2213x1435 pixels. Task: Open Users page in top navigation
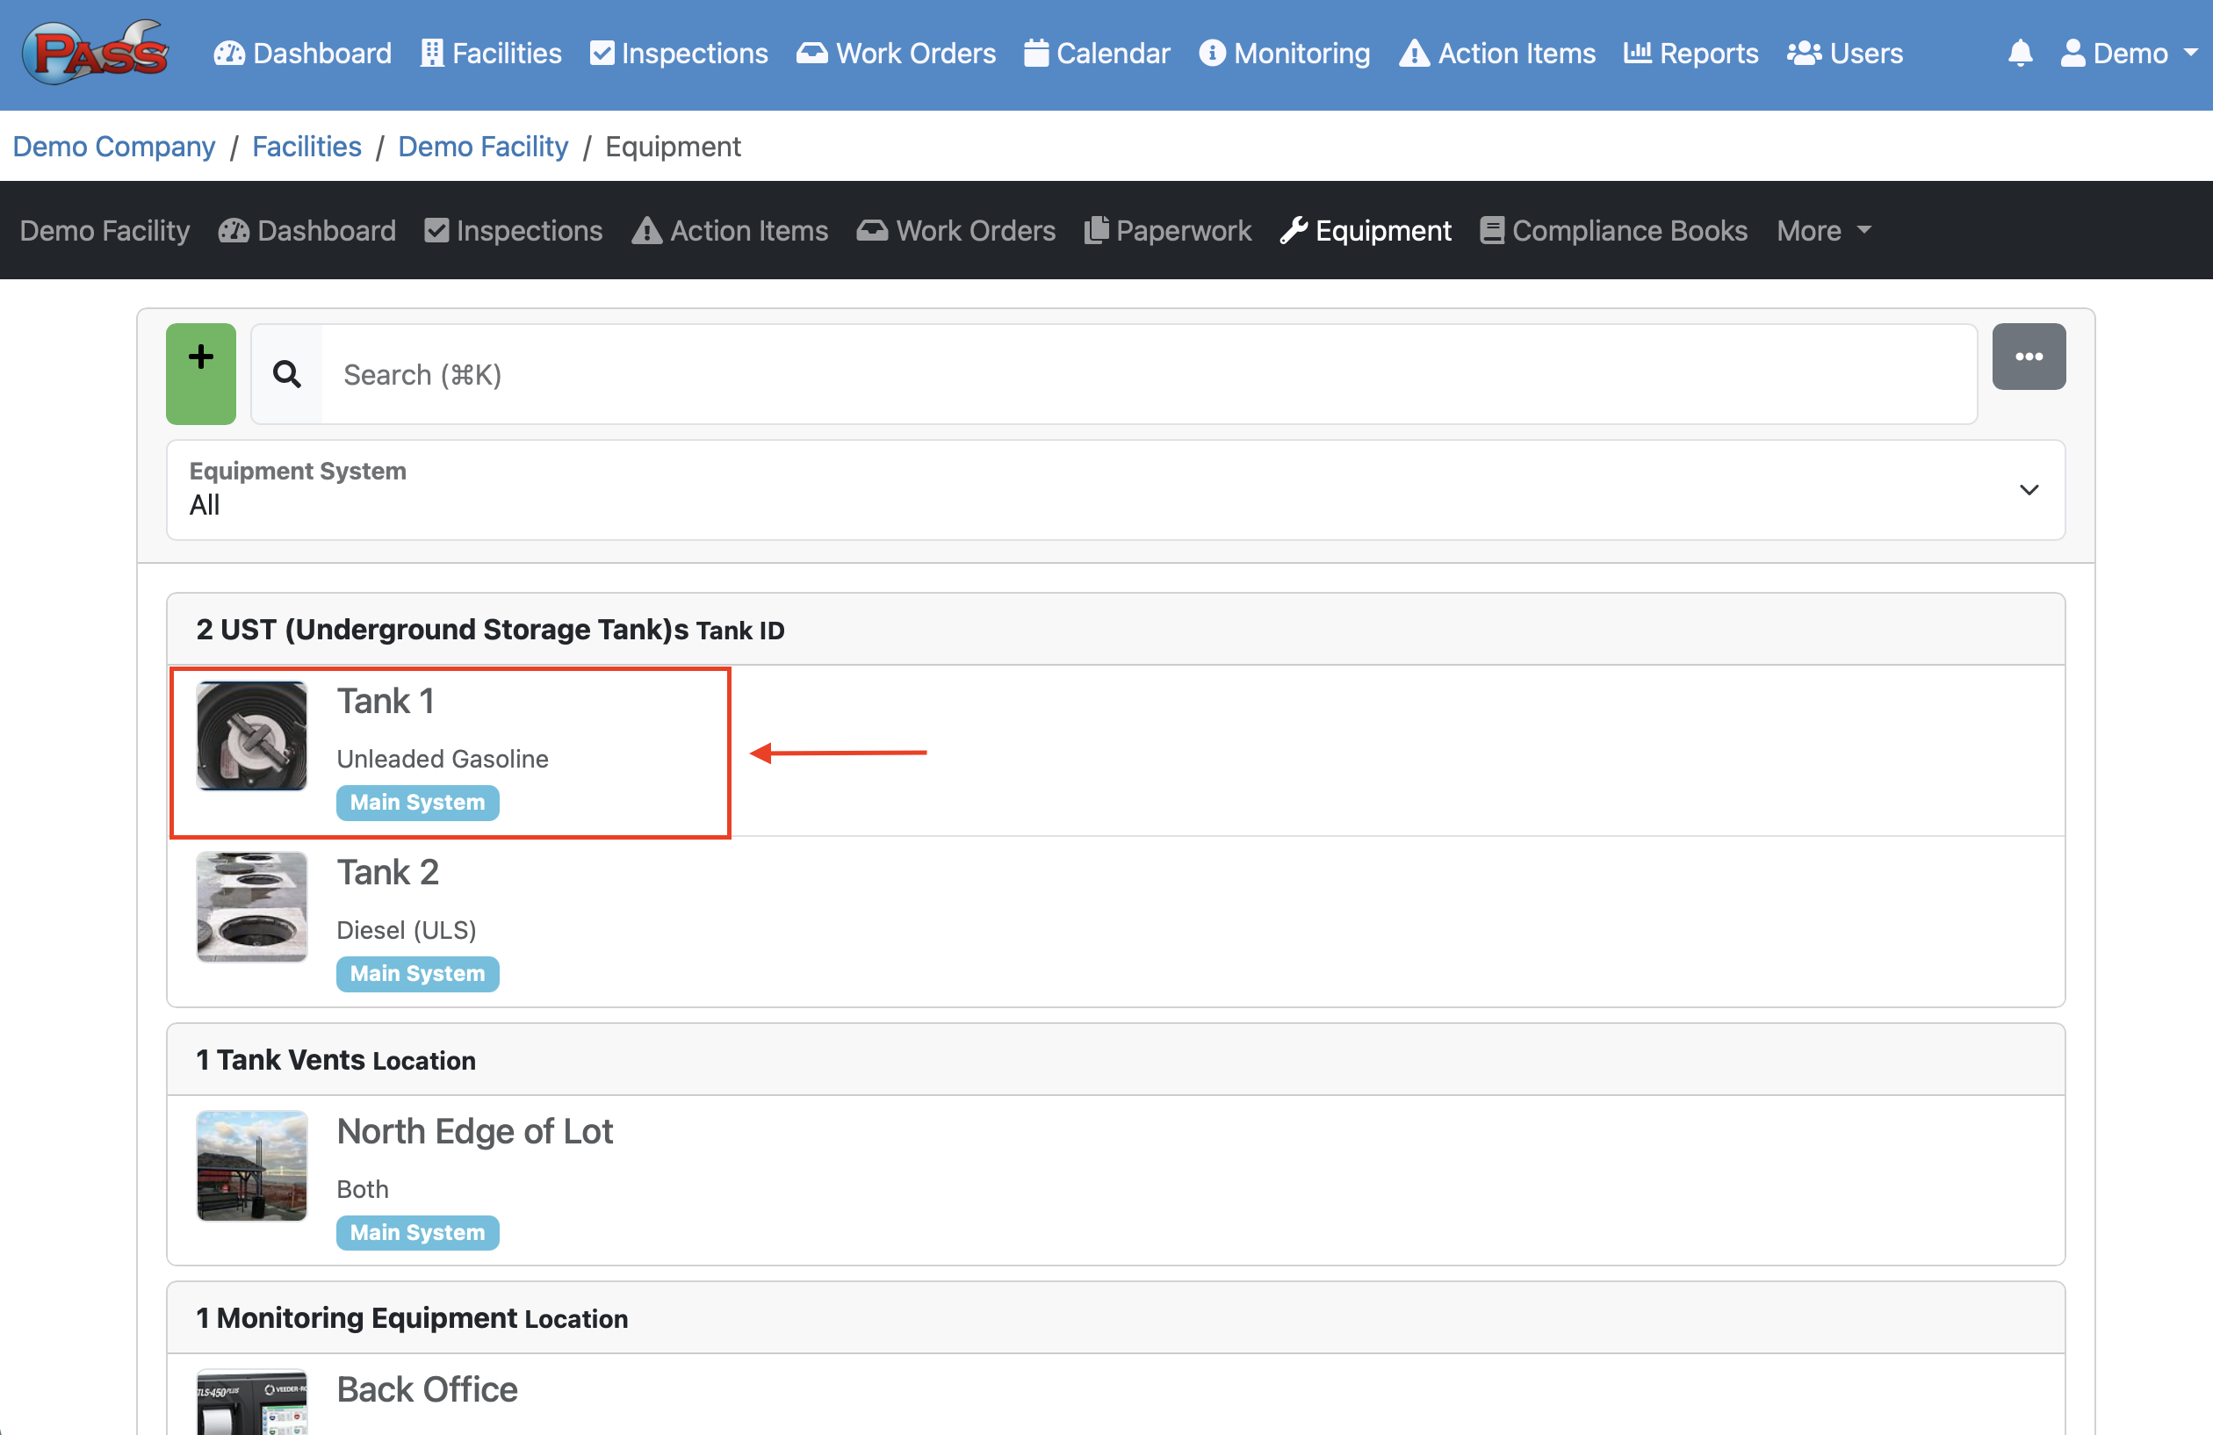point(1845,53)
